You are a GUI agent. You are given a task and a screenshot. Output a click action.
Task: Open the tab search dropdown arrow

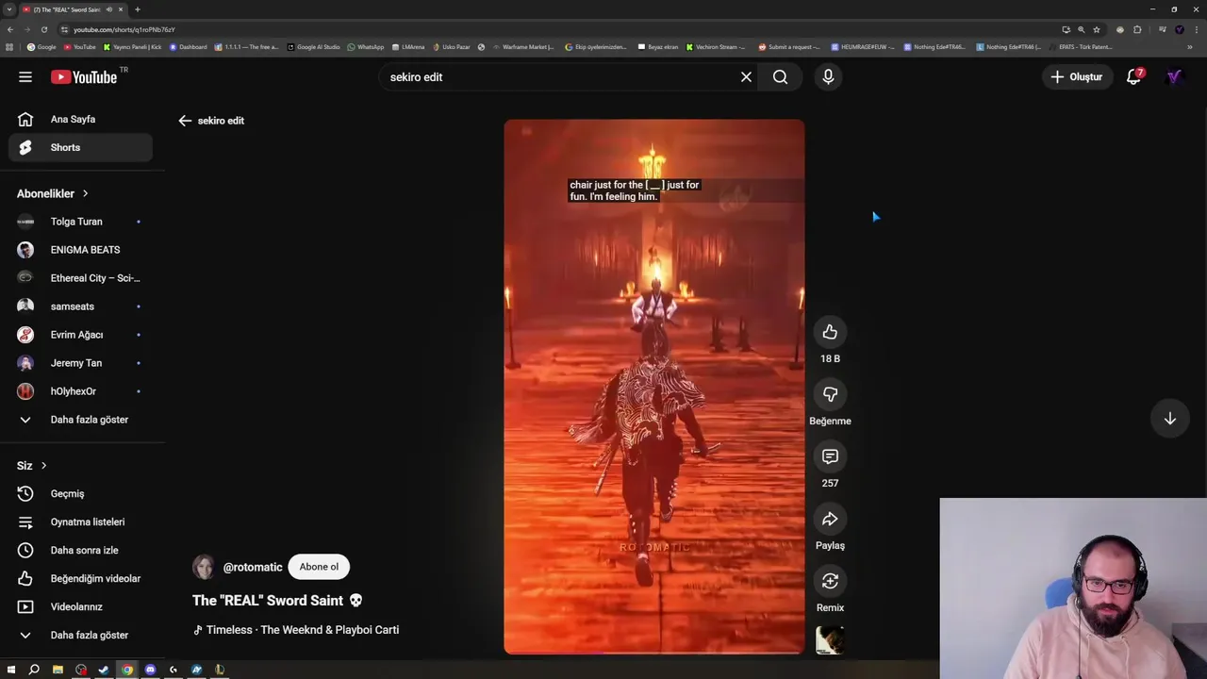8,9
